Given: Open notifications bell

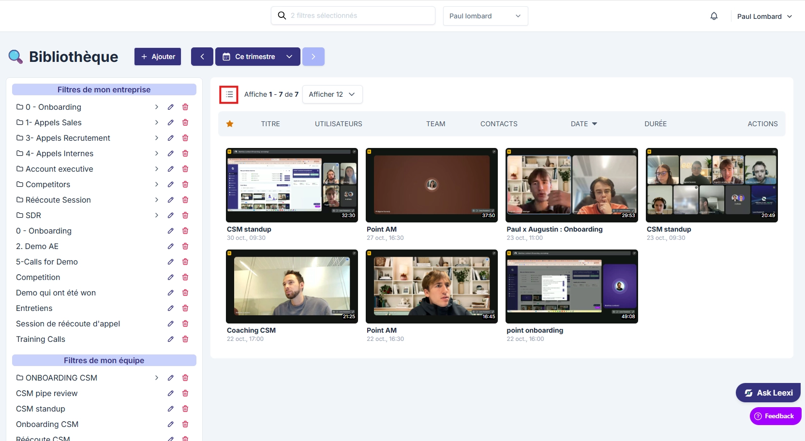Looking at the screenshot, I should (x=714, y=16).
